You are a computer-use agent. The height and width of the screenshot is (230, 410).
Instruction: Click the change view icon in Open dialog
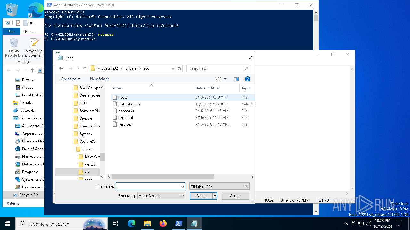[218, 79]
